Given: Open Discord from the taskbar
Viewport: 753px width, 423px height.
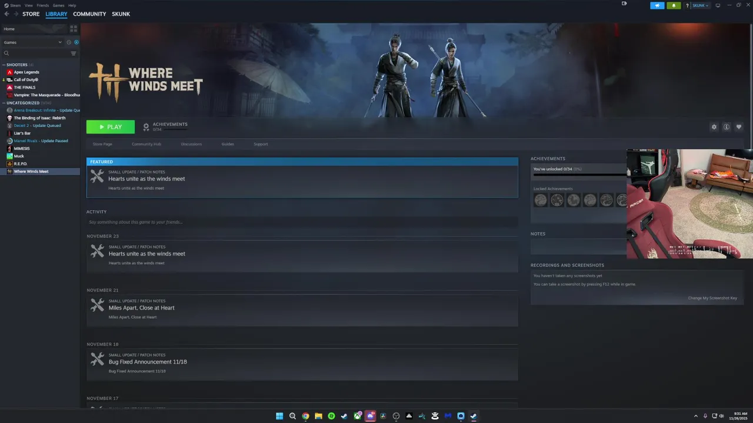Looking at the screenshot, I should (370, 416).
